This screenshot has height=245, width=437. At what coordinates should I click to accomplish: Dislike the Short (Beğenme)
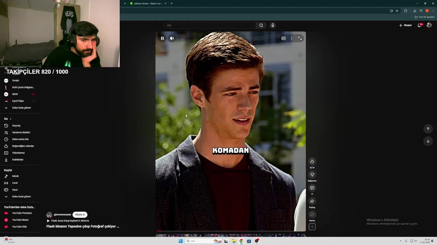[x=312, y=175]
